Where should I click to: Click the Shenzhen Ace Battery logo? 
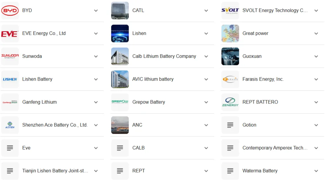(x=10, y=125)
